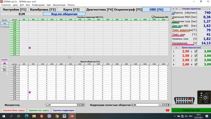Image resolution: width=211 pixels, height=119 pixels.
Task: Select the OBD [F6] tab
Action: 156,10
